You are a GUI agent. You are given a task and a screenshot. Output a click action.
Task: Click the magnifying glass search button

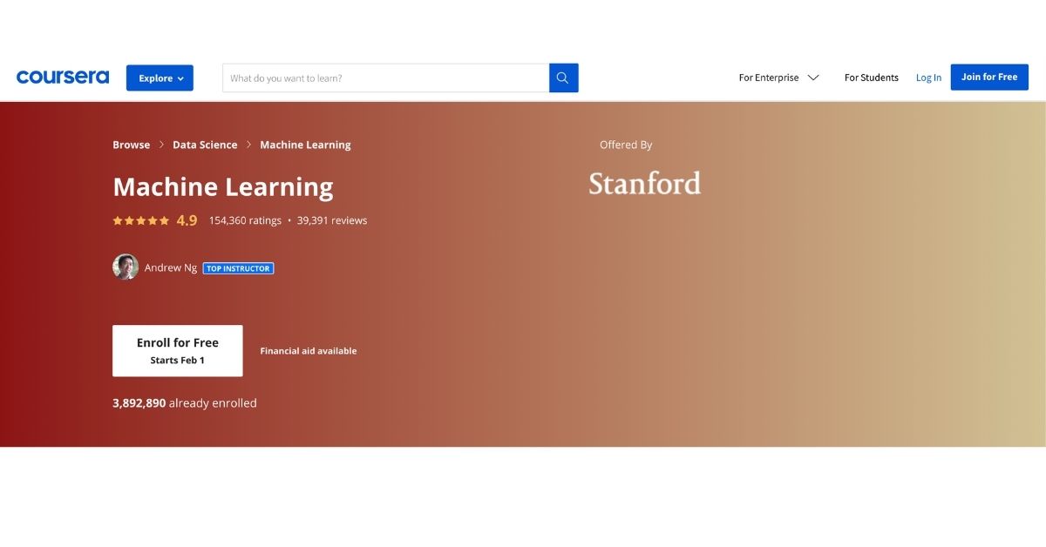click(x=563, y=78)
